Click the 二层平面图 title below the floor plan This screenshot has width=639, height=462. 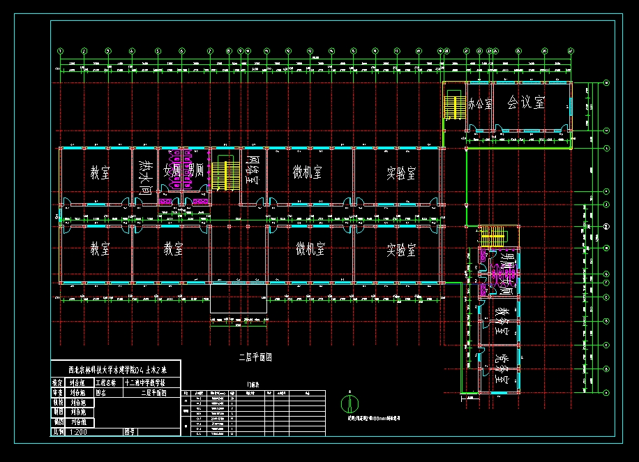click(x=255, y=357)
